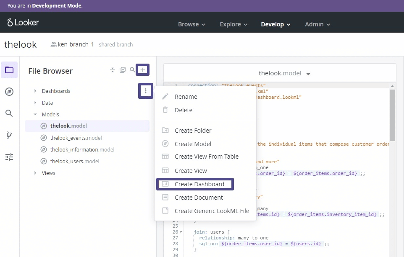404x257 pixels.
Task: Select Rename from the context menu
Action: click(205, 97)
